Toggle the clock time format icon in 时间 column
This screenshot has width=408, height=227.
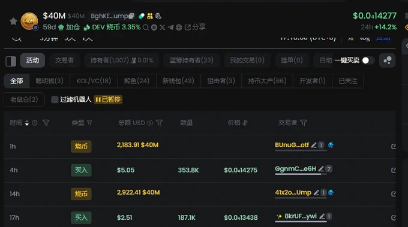[35, 123]
